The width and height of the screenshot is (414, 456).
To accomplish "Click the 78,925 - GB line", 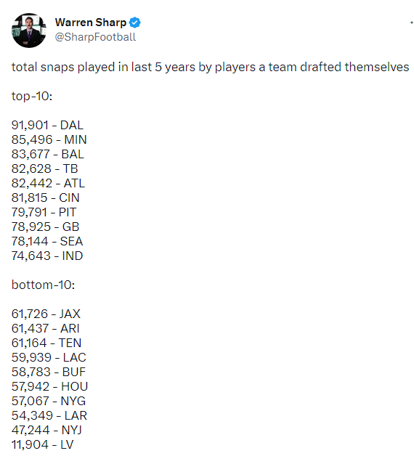I will click(x=45, y=227).
